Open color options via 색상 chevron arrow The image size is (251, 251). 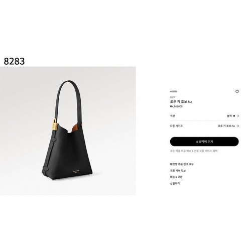coord(238,116)
